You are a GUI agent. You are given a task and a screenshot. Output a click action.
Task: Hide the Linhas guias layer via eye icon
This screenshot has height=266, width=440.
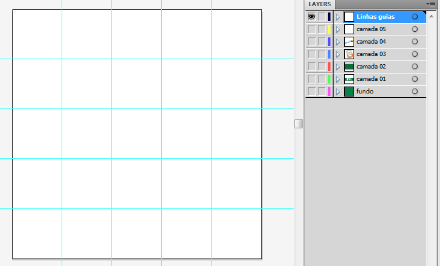coord(311,17)
